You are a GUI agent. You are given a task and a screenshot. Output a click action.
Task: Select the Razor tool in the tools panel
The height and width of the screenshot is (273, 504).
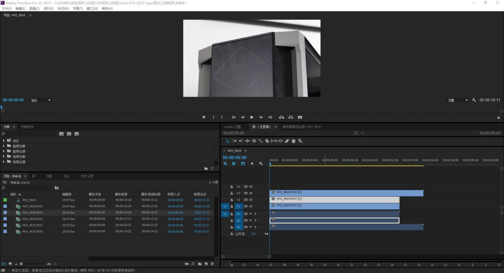click(267, 141)
